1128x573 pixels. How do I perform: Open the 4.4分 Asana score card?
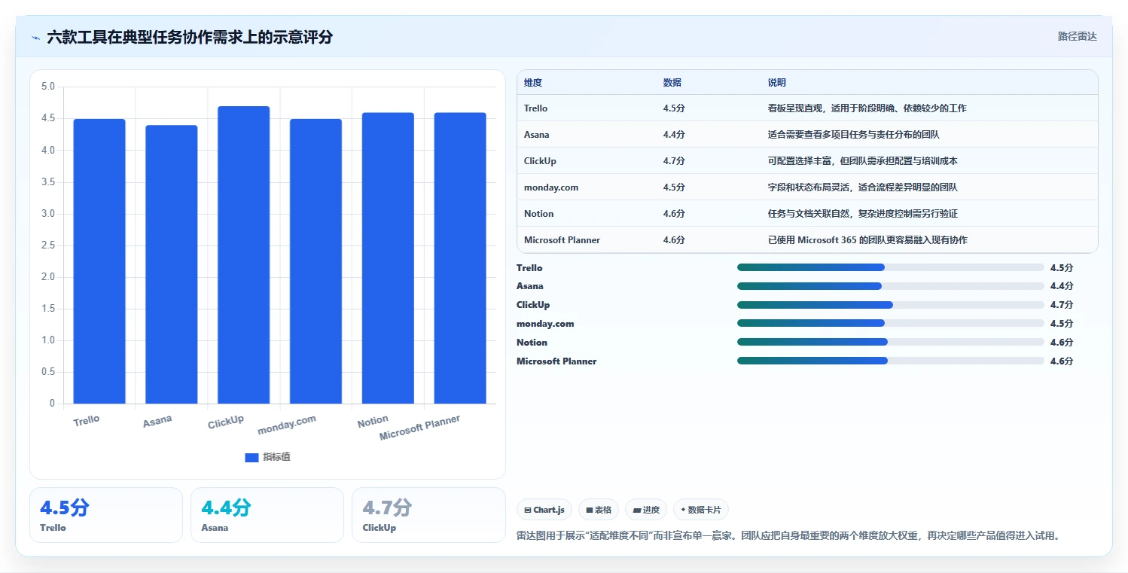point(267,515)
